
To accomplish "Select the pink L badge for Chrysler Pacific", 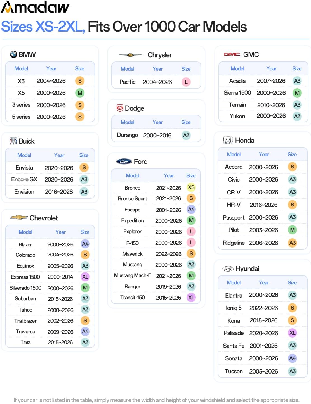I will (x=186, y=82).
